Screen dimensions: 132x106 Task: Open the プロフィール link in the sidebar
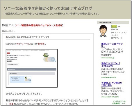tap(118, 38)
